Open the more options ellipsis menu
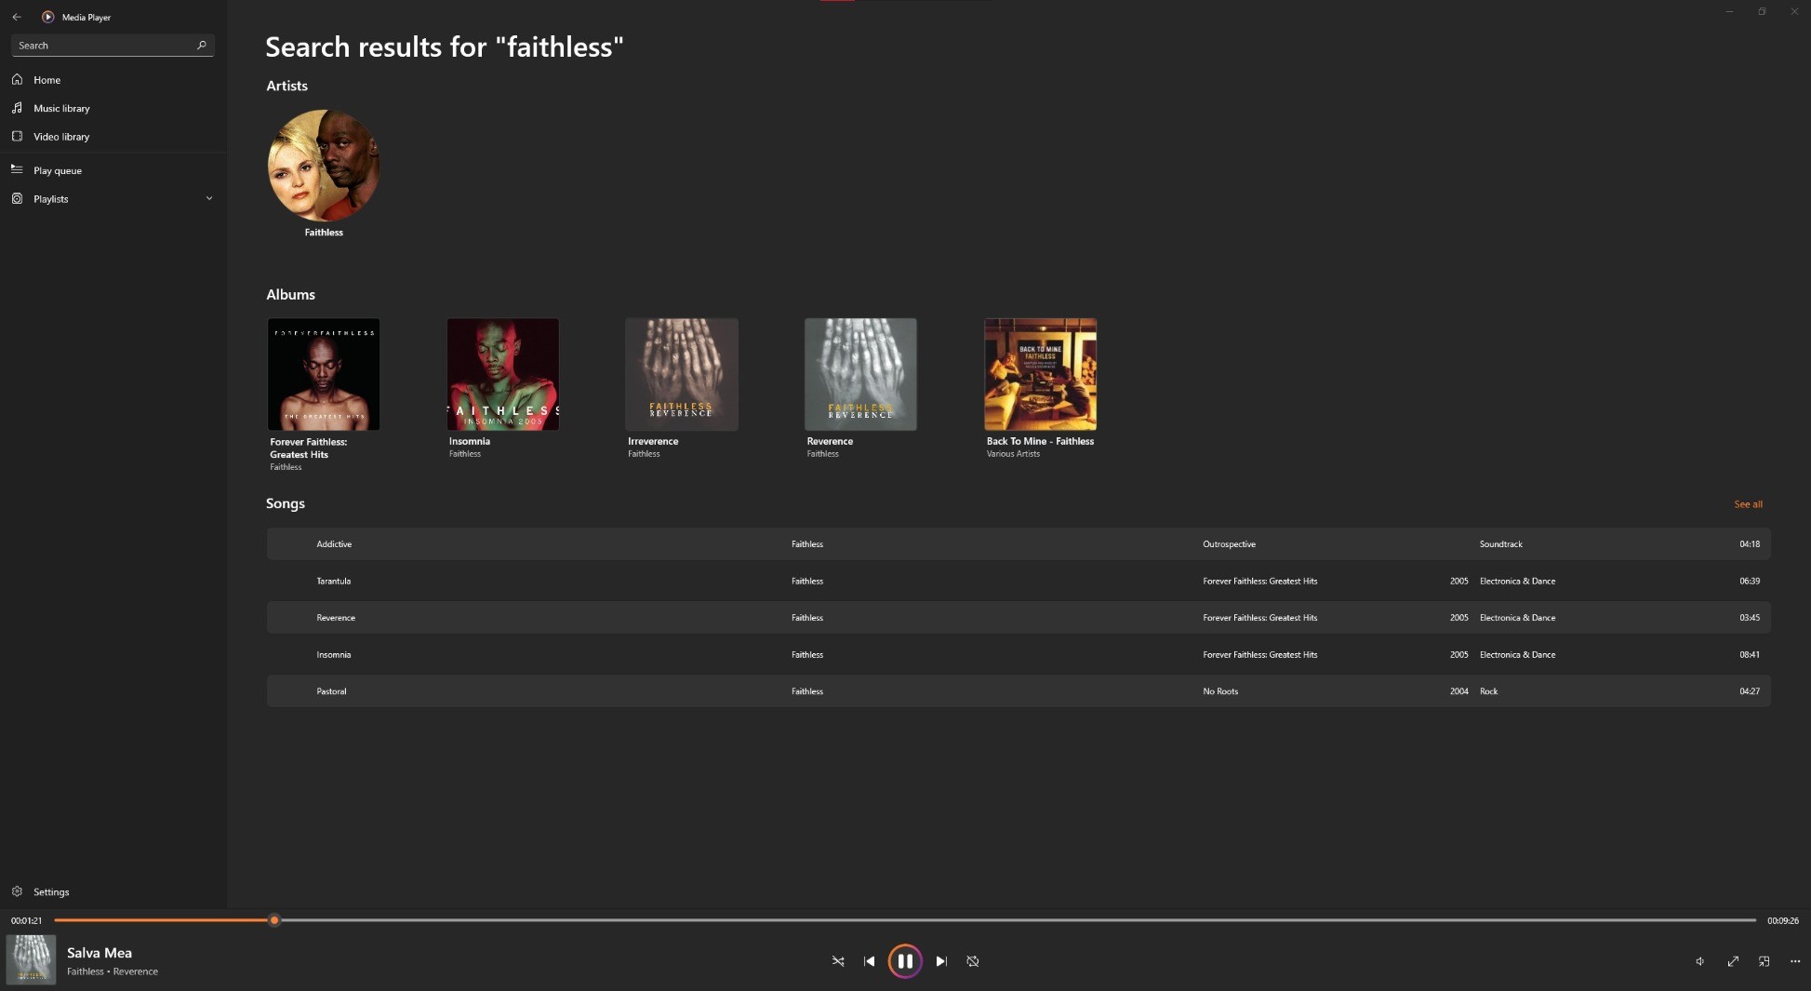This screenshot has width=1811, height=991. coord(1795,961)
